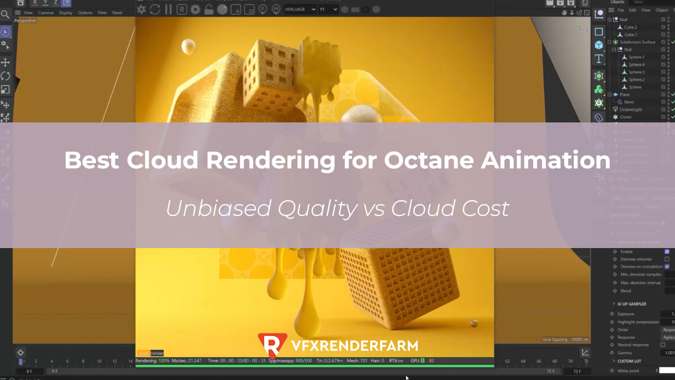Activate the Move tool in left toolbar

[5, 62]
